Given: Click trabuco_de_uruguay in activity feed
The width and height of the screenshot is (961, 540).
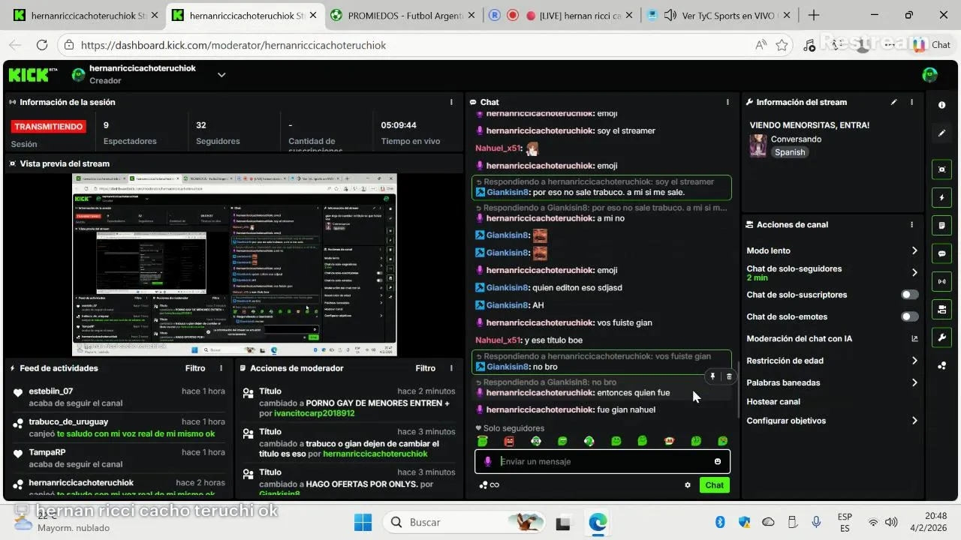Looking at the screenshot, I should (x=68, y=421).
